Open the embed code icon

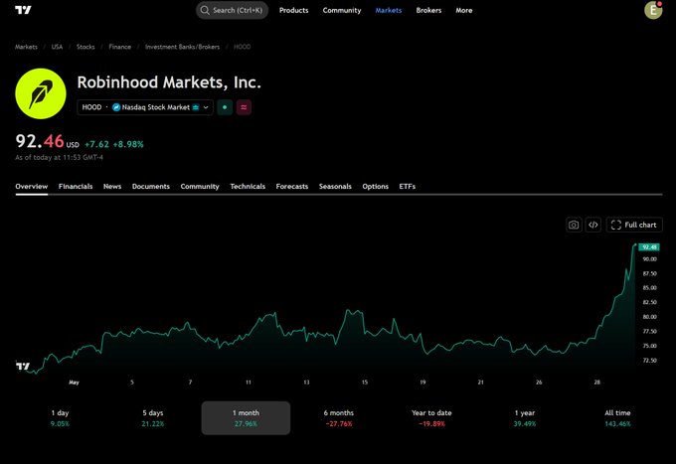(x=593, y=225)
